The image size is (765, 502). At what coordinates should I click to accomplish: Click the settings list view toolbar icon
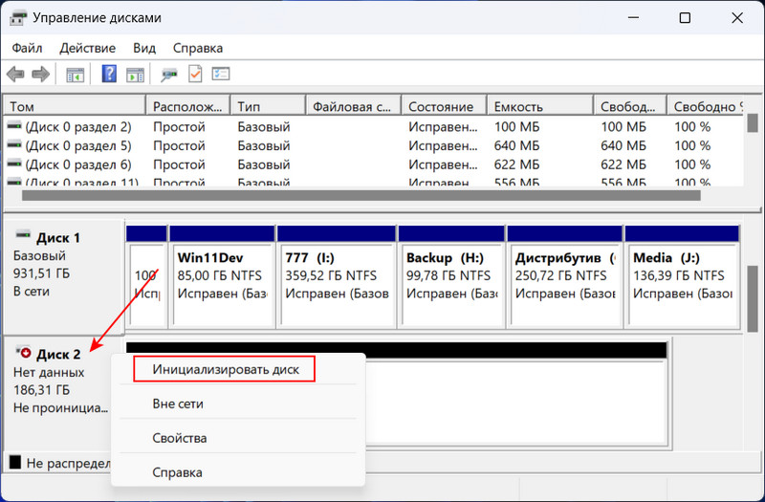tap(221, 75)
